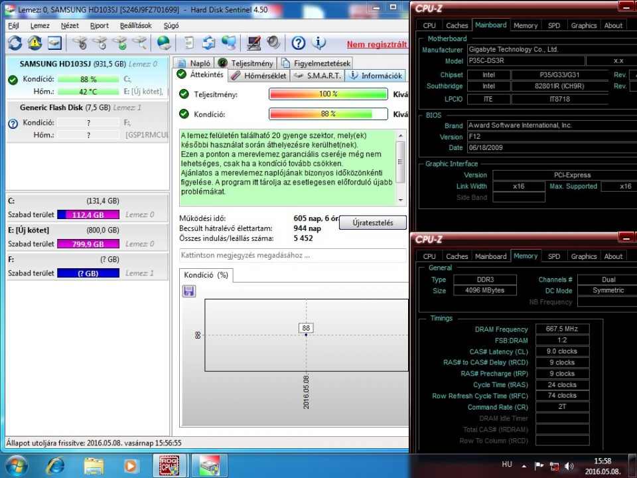The image size is (637, 478).
Task: Click the comment field Kattintson megjegyzés megadásához
Action: [293, 255]
